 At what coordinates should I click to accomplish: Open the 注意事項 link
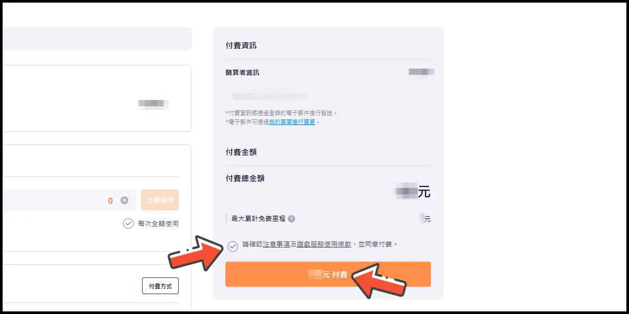pyautogui.click(x=277, y=244)
